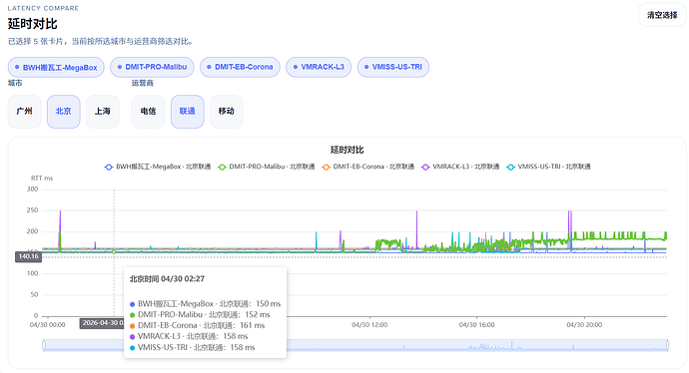Click the green hover point on chart
689x373 pixels.
click(x=114, y=252)
